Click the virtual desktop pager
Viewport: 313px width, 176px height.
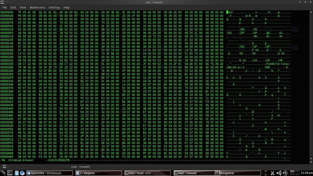coord(295,173)
